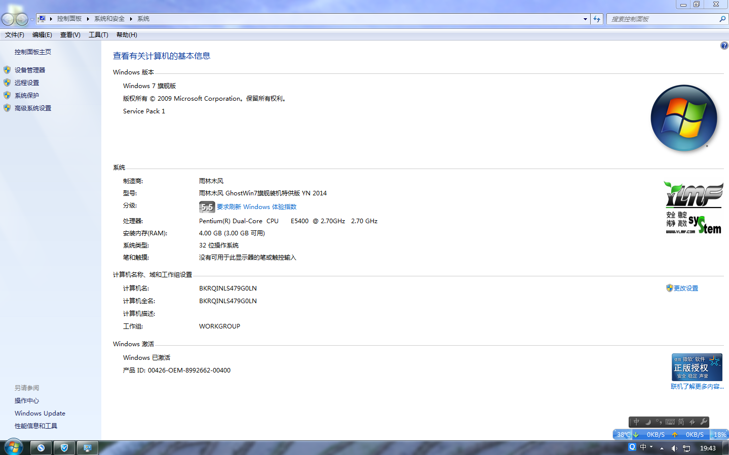Open 系统保护 from sidebar
The height and width of the screenshot is (455, 729).
pyautogui.click(x=27, y=96)
